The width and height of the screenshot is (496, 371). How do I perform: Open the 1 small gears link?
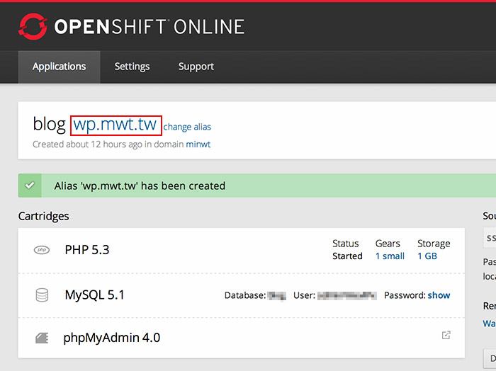[390, 256]
